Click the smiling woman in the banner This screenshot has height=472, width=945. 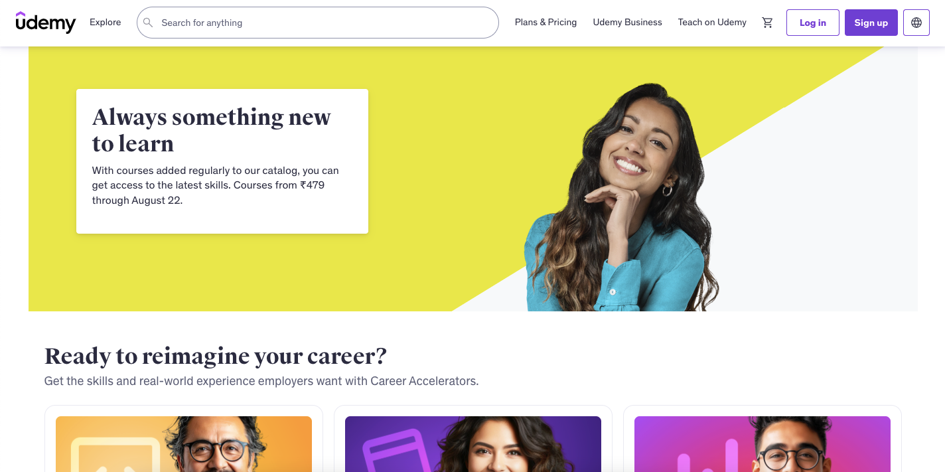[621, 197]
